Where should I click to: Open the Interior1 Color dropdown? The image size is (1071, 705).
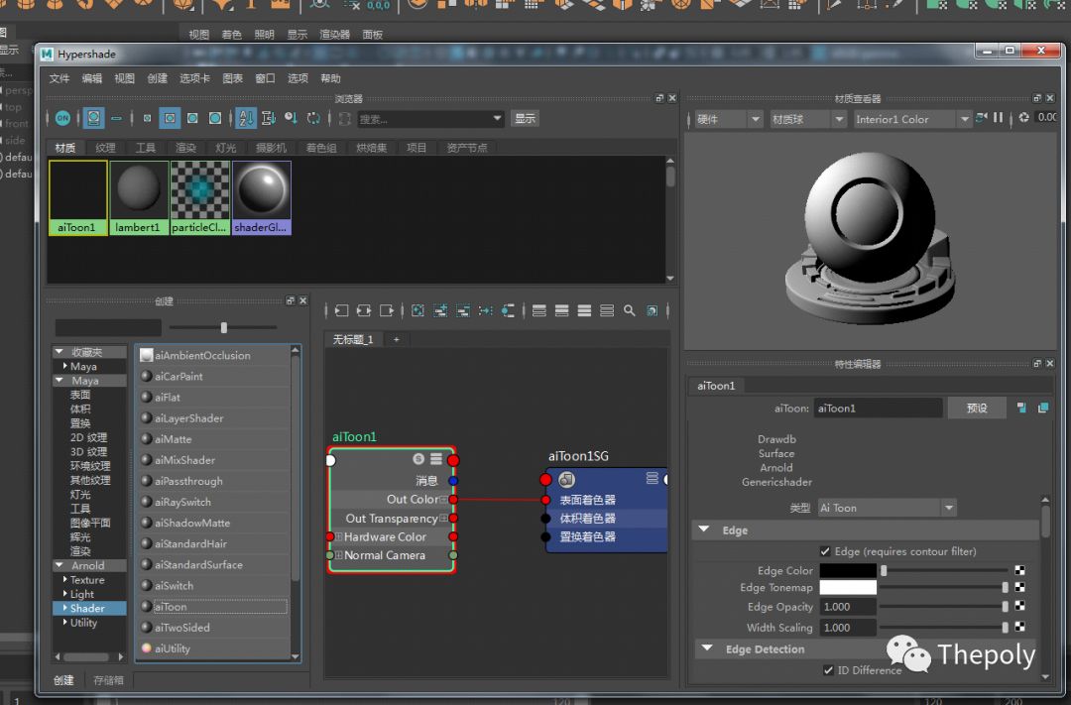coord(912,119)
